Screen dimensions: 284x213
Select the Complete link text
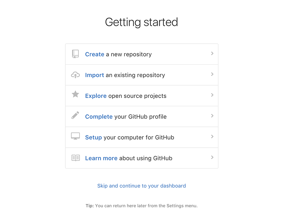pyautogui.click(x=99, y=117)
